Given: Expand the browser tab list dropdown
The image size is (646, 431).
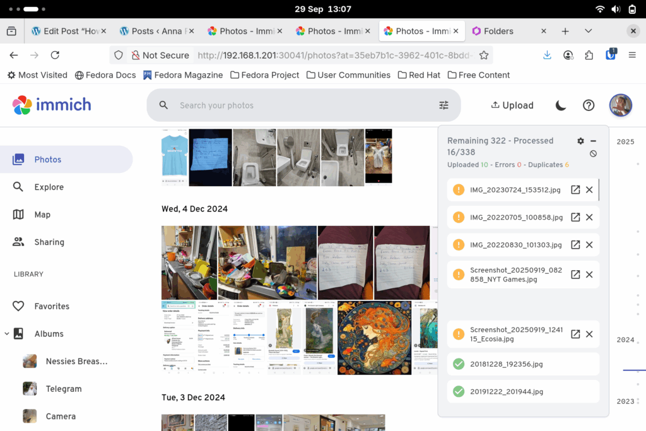Looking at the screenshot, I should 588,31.
